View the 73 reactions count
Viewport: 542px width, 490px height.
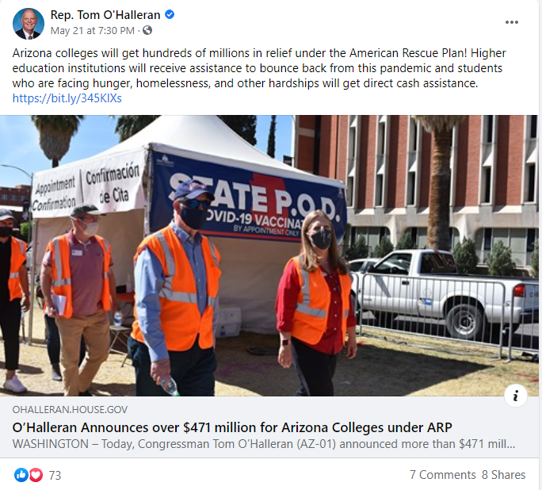[55, 475]
